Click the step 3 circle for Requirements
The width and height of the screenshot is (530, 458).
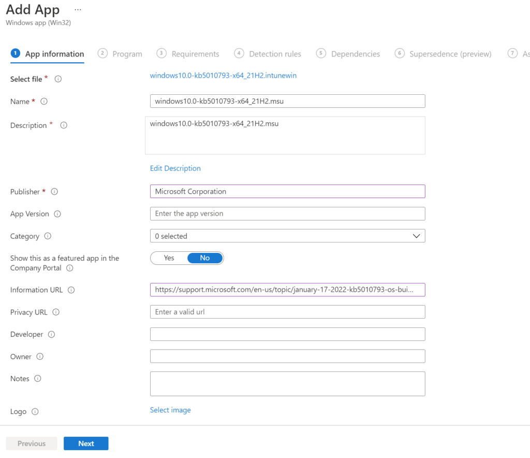pos(161,53)
